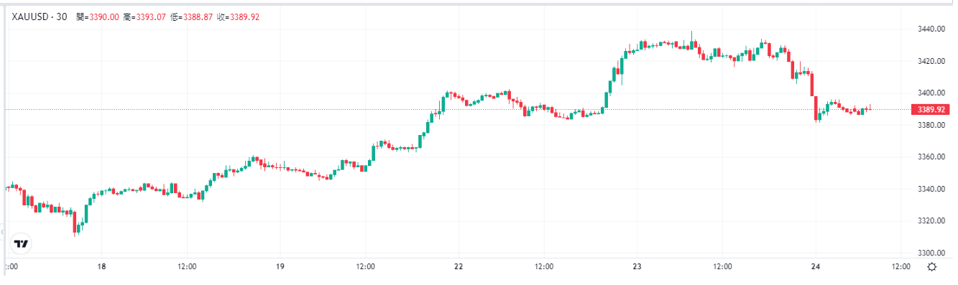This screenshot has width=958, height=285.
Task: Click the red 3389.92 current price tag
Action: 930,110
